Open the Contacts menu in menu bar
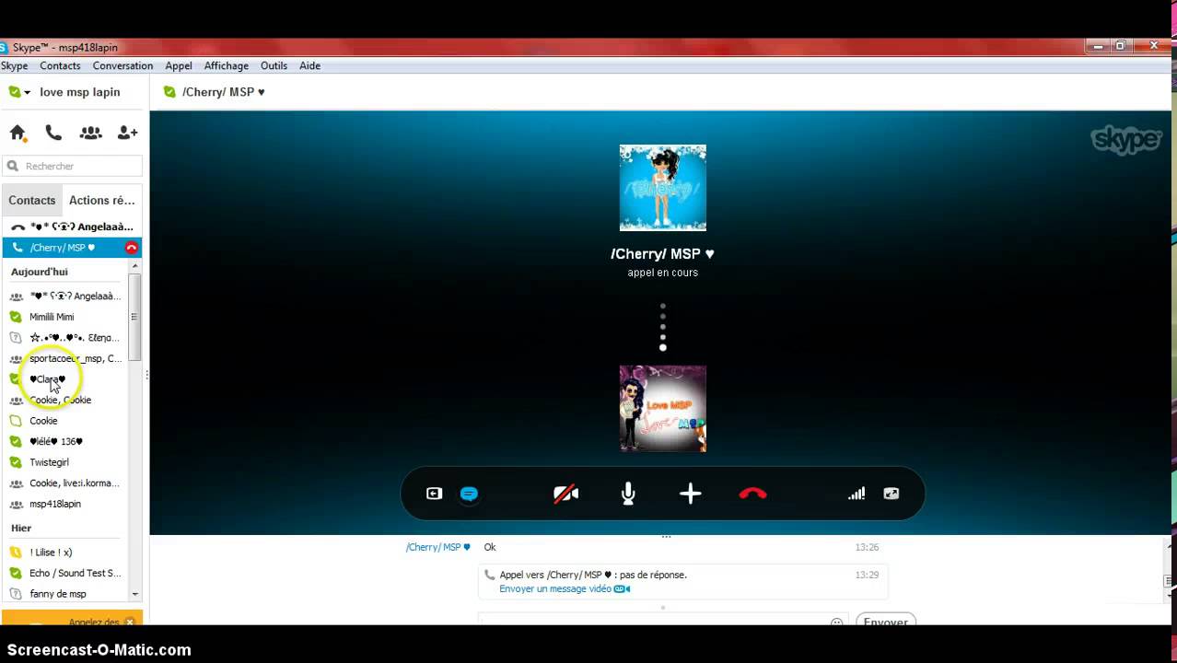1177x663 pixels. (x=60, y=65)
